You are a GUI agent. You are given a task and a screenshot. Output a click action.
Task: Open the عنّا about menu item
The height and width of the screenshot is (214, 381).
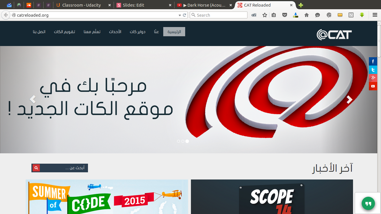pos(156,32)
